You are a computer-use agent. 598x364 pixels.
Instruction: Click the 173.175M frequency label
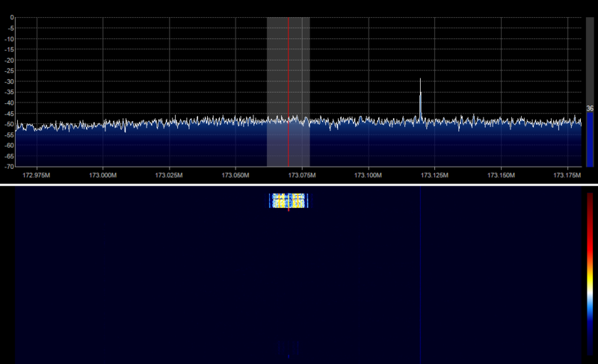pos(567,176)
